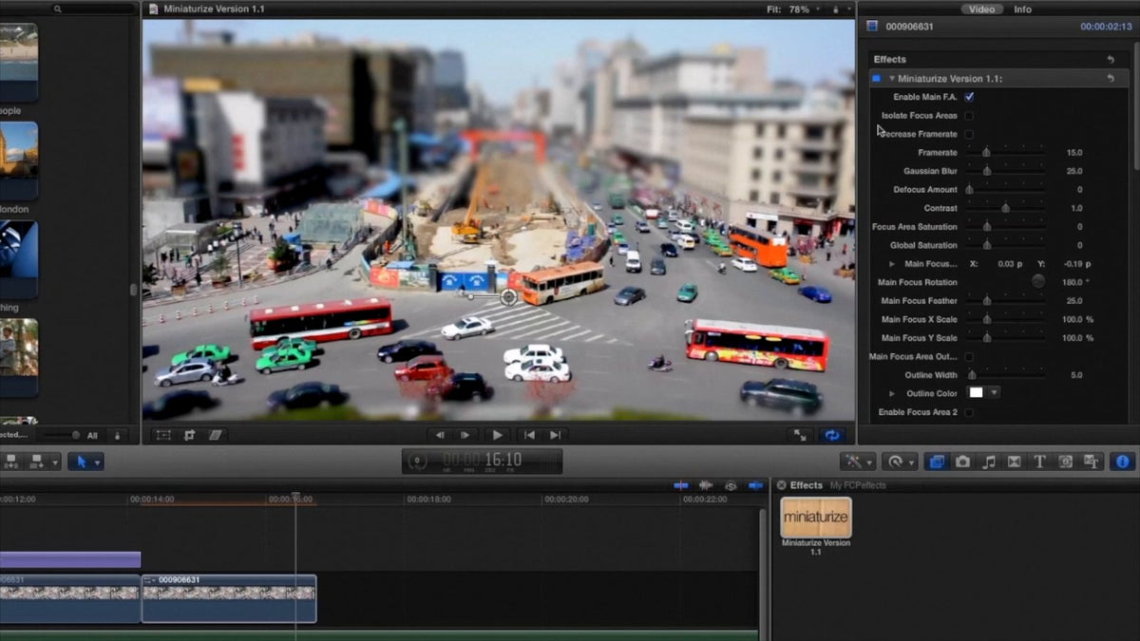Click the timeline playhead marker

coord(295,497)
